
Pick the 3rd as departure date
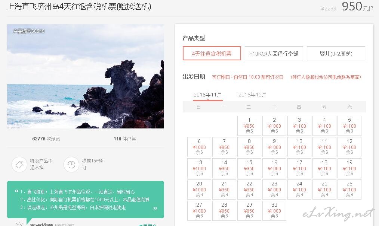(299, 125)
